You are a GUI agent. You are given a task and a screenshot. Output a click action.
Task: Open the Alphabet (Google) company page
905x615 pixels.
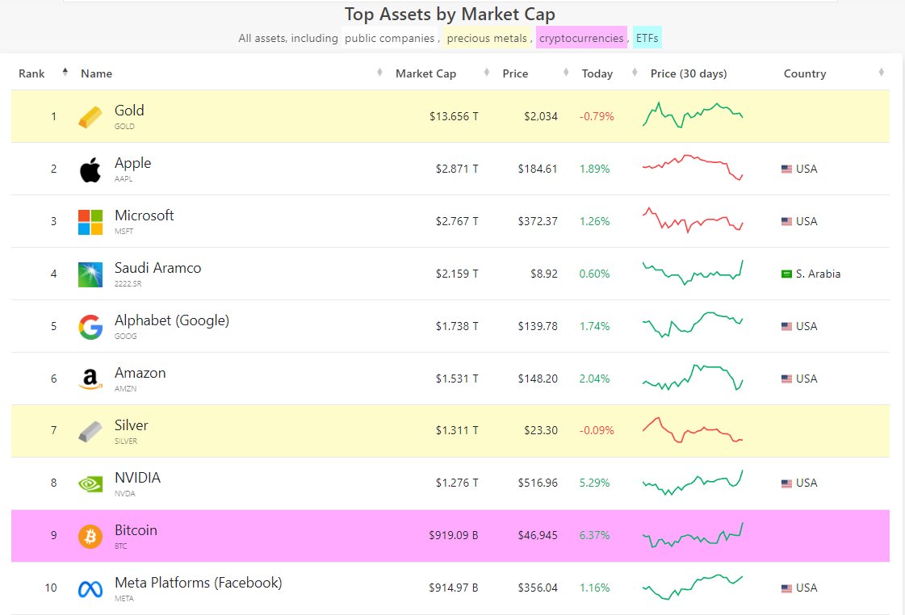coord(172,320)
